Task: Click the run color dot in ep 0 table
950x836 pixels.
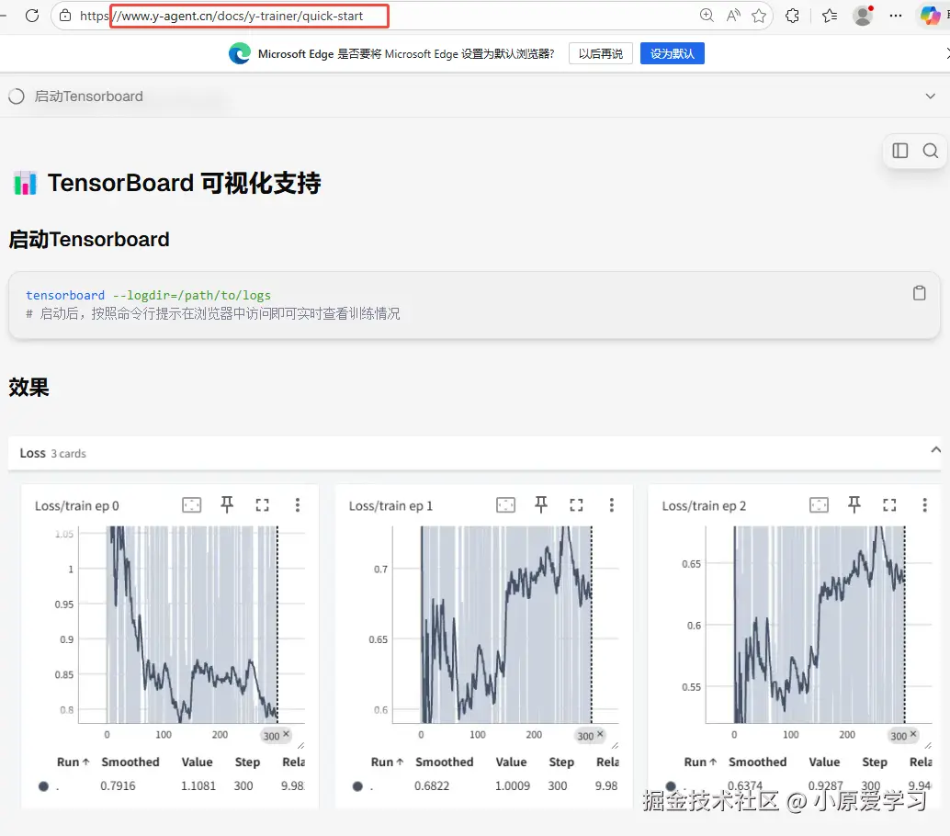Action: point(43,786)
